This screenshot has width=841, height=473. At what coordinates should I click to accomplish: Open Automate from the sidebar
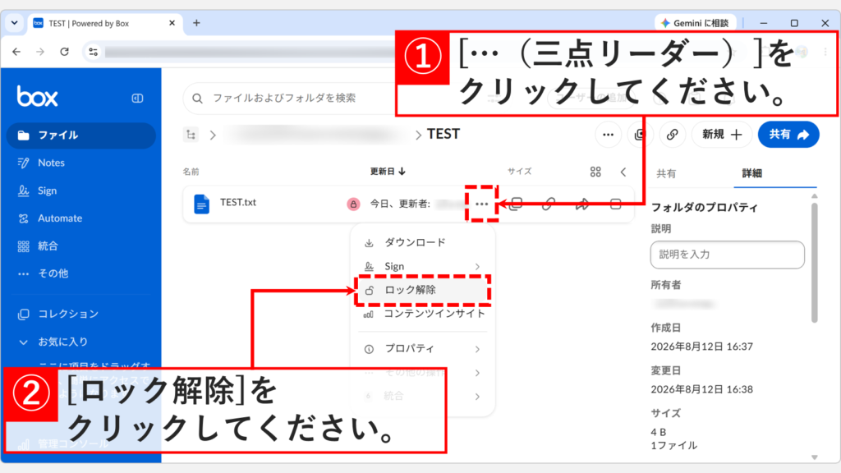point(59,218)
